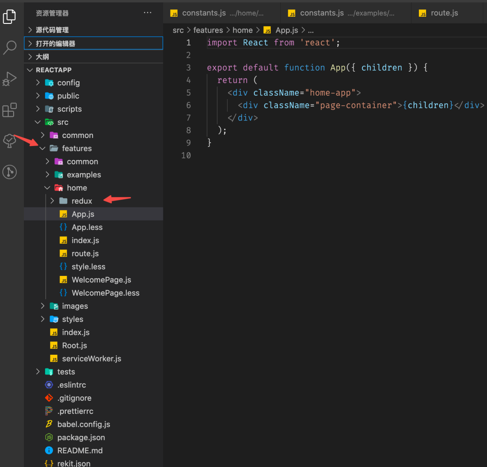This screenshot has height=467, width=487.
Task: Collapse the features folder
Action: (x=43, y=149)
